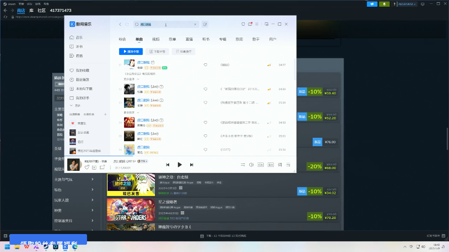Click the Kugou results list scrollbar
The image size is (449, 252).
point(295,69)
